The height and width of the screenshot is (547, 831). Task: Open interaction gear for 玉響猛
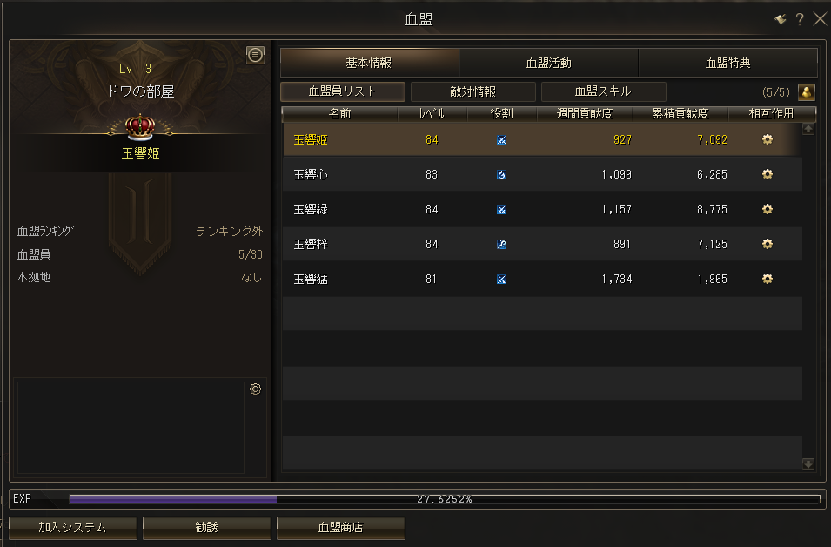(x=767, y=279)
